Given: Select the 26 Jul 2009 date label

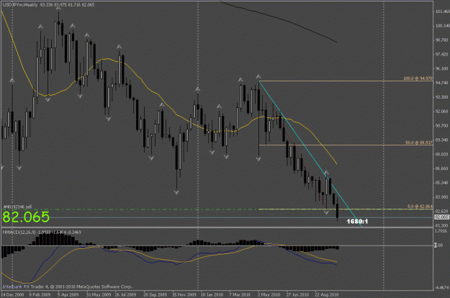Looking at the screenshot, I should (x=126, y=294).
